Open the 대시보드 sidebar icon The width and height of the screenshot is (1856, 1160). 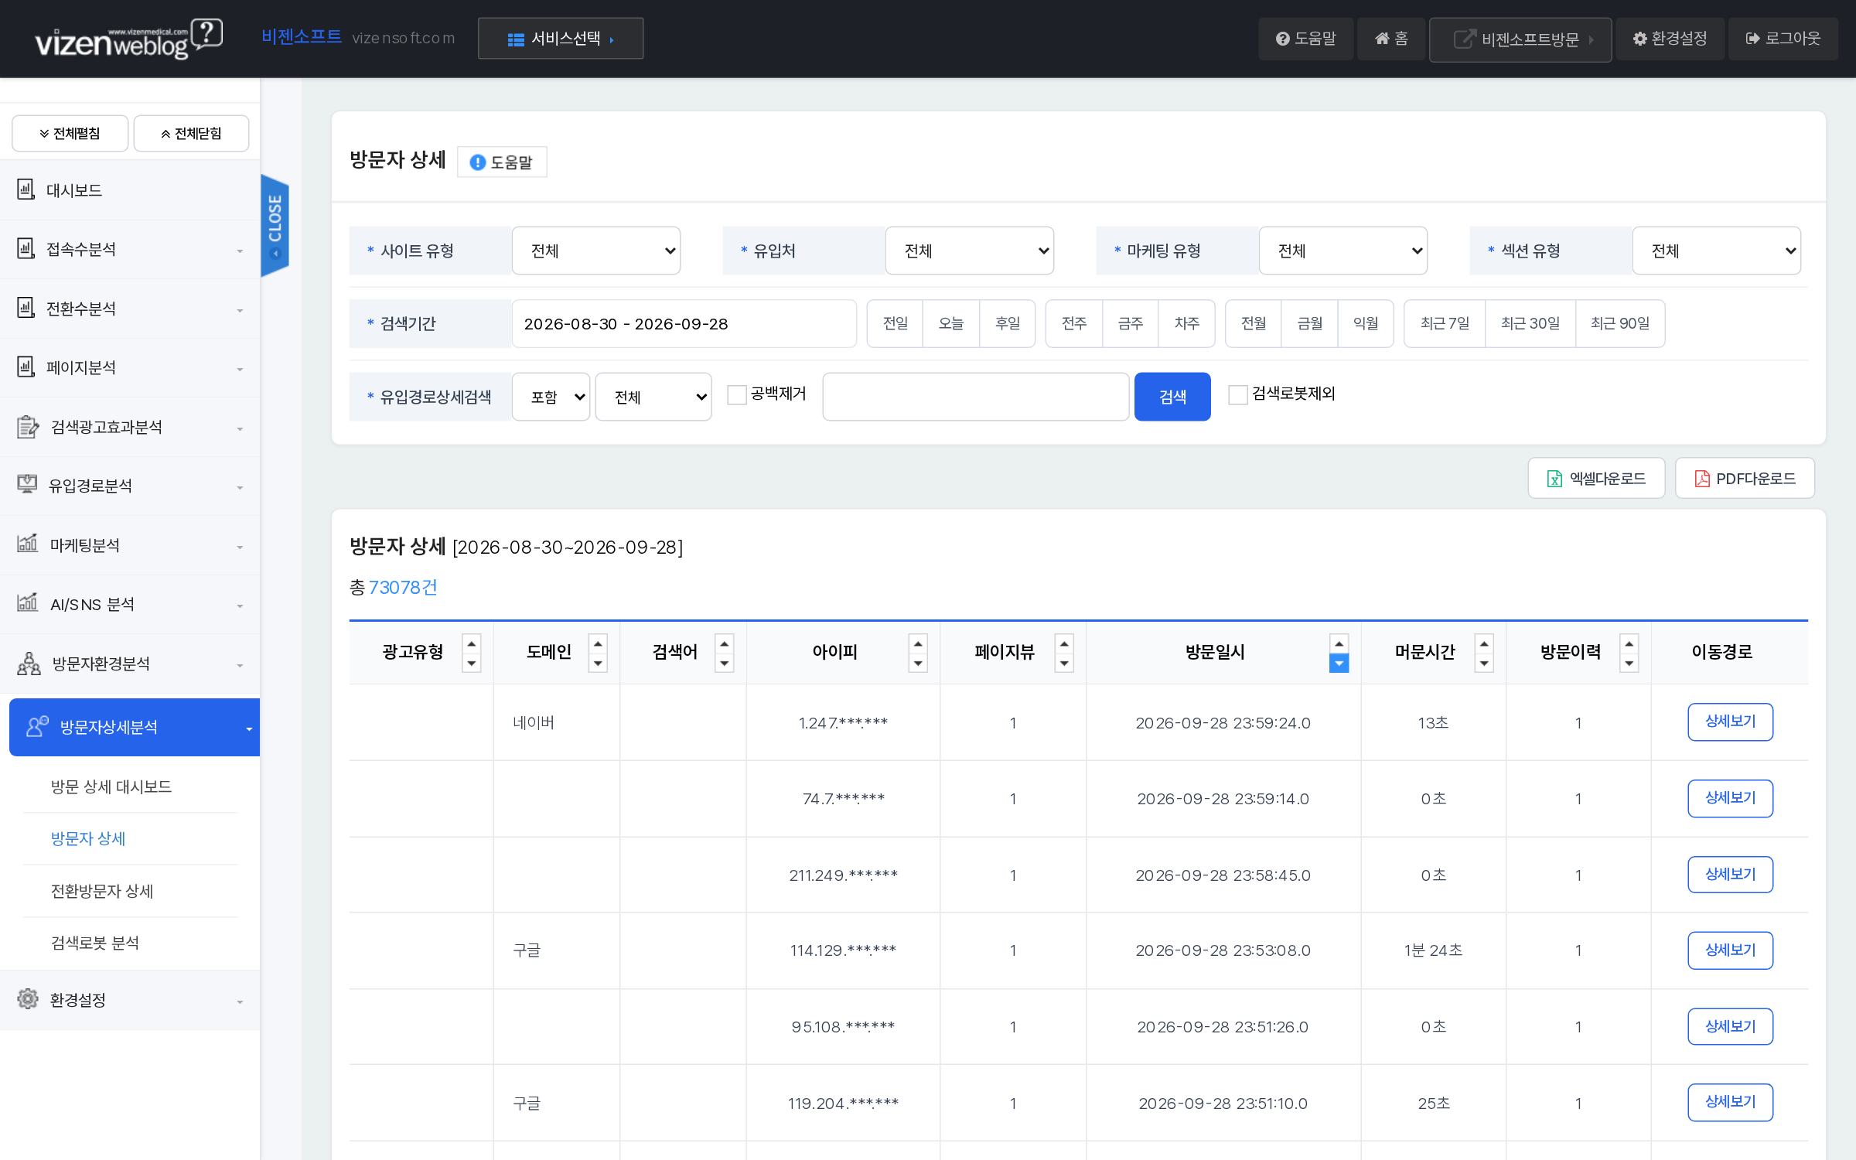(26, 189)
